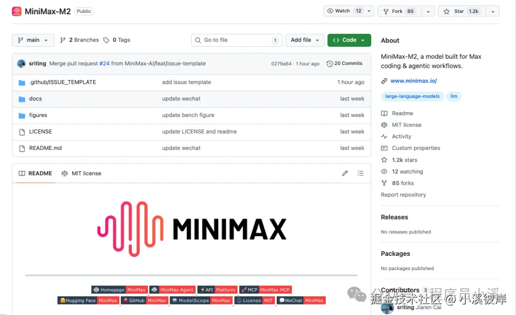This screenshot has width=516, height=315.
Task: Open the README outline list icon
Action: coord(361,173)
